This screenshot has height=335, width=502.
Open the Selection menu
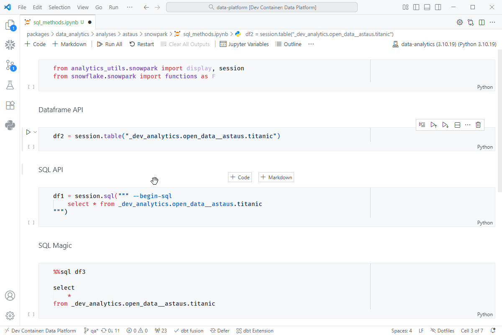point(59,7)
